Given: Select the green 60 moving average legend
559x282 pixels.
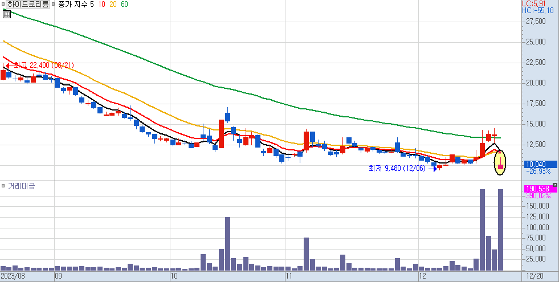Looking at the screenshot, I should tap(124, 5).
